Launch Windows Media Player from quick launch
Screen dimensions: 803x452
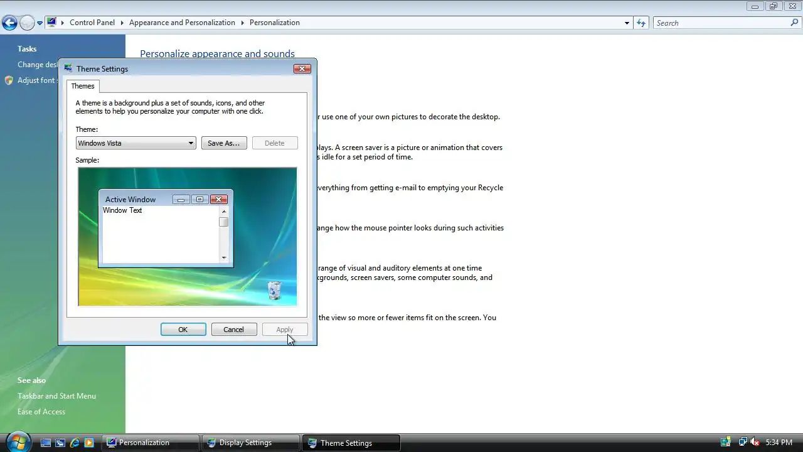89,443
